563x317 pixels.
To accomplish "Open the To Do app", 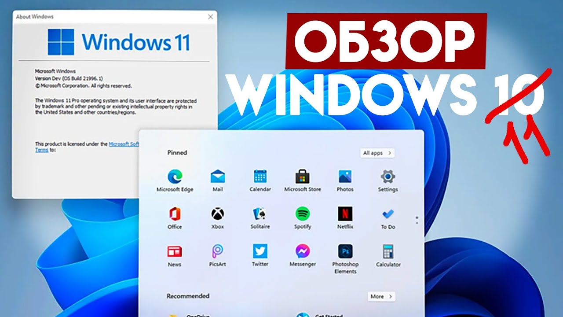I will (x=388, y=218).
